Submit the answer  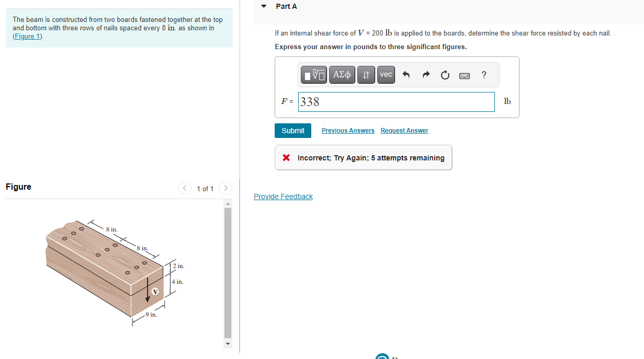coord(292,130)
